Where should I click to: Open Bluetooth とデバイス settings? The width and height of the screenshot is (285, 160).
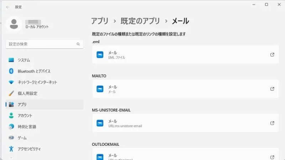(34, 71)
